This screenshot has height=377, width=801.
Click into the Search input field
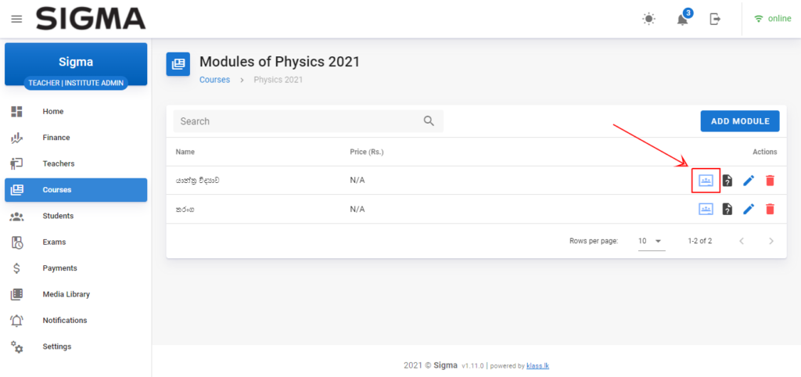tap(297, 121)
